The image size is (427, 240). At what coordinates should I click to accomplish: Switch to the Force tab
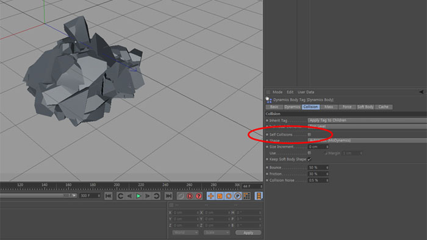[347, 107]
